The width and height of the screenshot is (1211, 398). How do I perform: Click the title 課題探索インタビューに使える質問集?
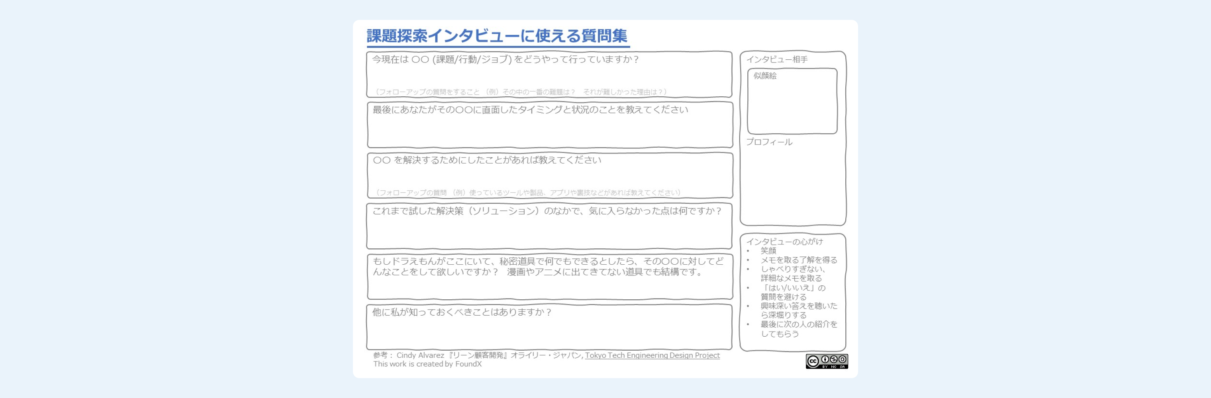497,36
